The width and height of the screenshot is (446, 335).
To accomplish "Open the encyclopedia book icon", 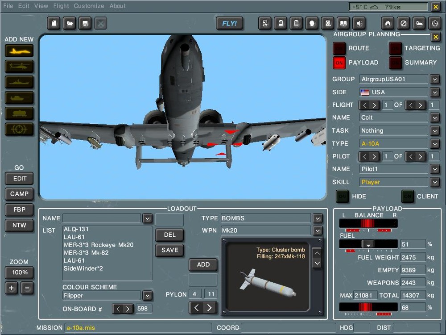I will pyautogui.click(x=343, y=23).
